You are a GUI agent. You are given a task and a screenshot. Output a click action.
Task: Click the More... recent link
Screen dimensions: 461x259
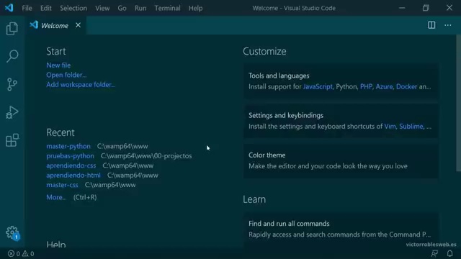pos(56,197)
